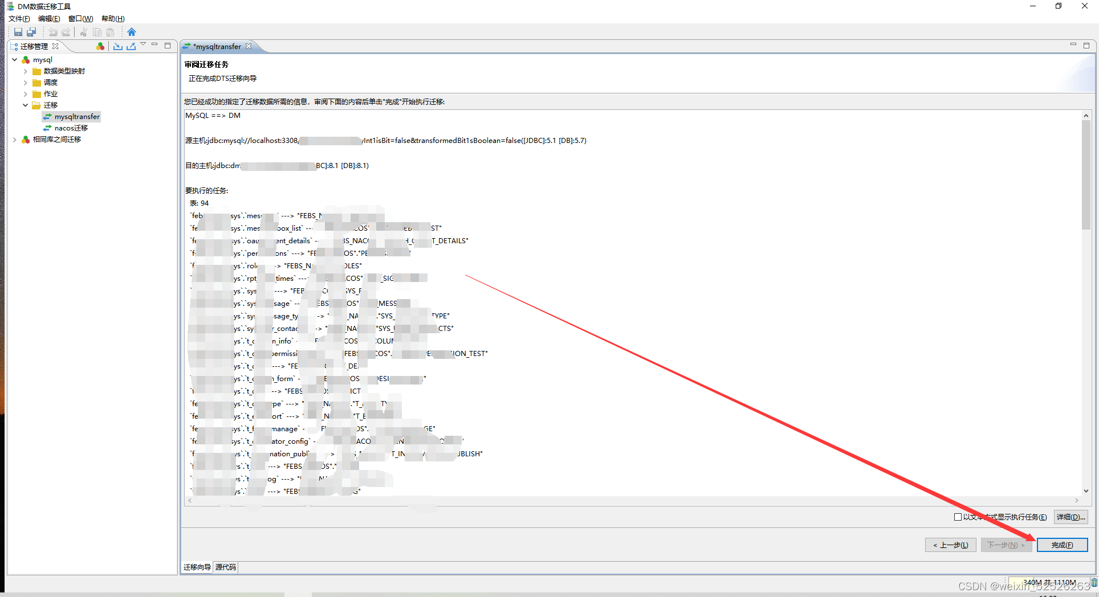Click the 340M heap memory status indicator
This screenshot has width=1099, height=597.
coord(1049,582)
